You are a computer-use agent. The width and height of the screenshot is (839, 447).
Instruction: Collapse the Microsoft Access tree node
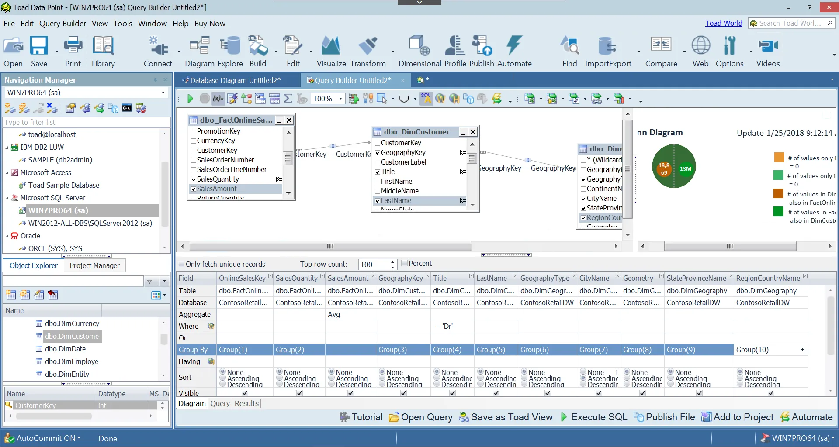click(7, 173)
